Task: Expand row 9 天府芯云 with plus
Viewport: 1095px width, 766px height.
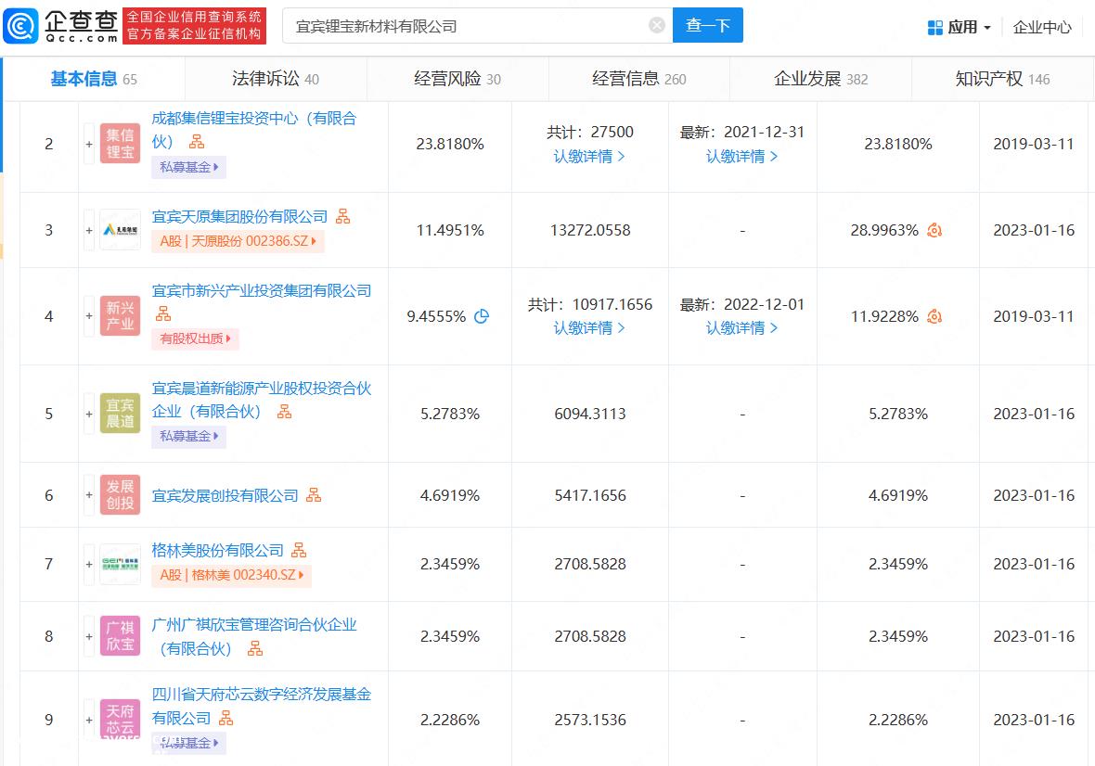Action: pyautogui.click(x=89, y=719)
